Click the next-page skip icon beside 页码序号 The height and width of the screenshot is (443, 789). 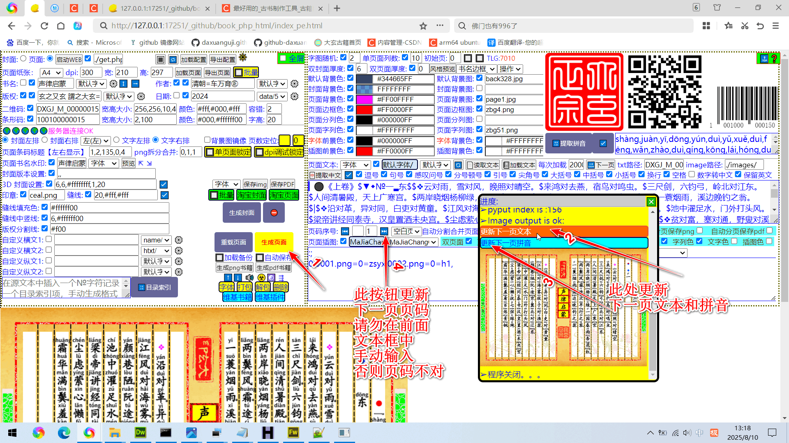[x=384, y=231]
